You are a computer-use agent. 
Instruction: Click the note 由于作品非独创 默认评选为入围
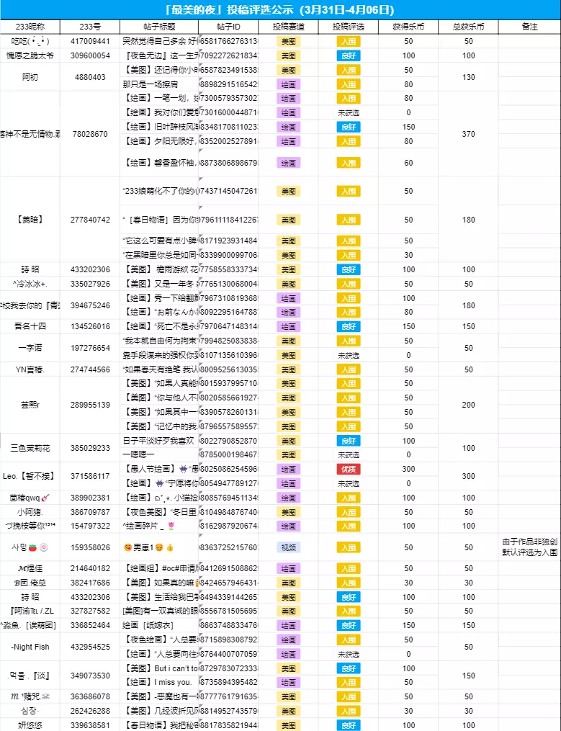[529, 547]
